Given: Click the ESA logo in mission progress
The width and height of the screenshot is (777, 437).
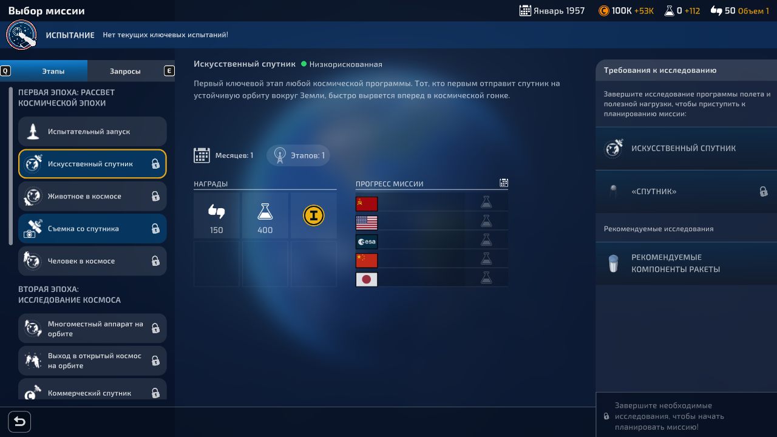Looking at the screenshot, I should 367,242.
